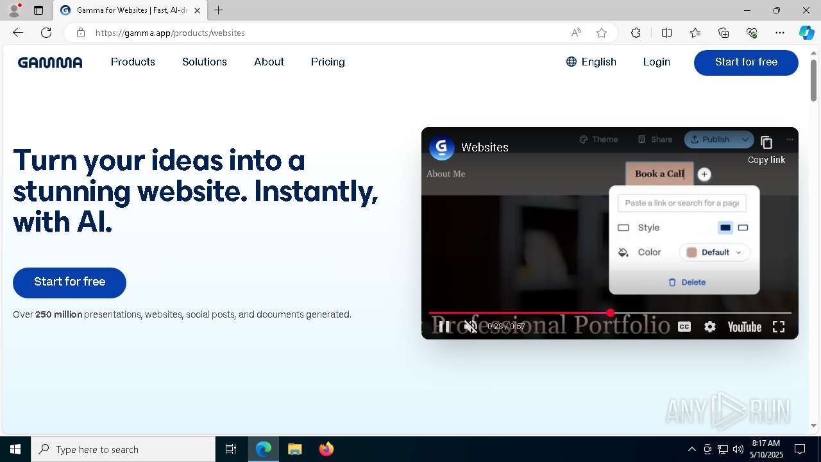Open the Products menu
This screenshot has width=821, height=462.
pyautogui.click(x=133, y=62)
